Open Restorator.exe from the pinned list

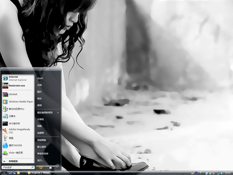click(18, 85)
